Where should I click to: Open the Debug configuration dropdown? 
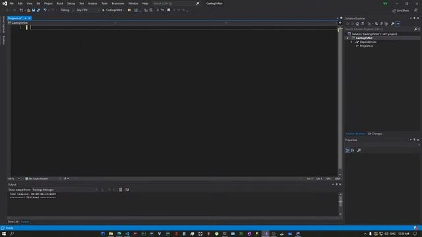67,11
